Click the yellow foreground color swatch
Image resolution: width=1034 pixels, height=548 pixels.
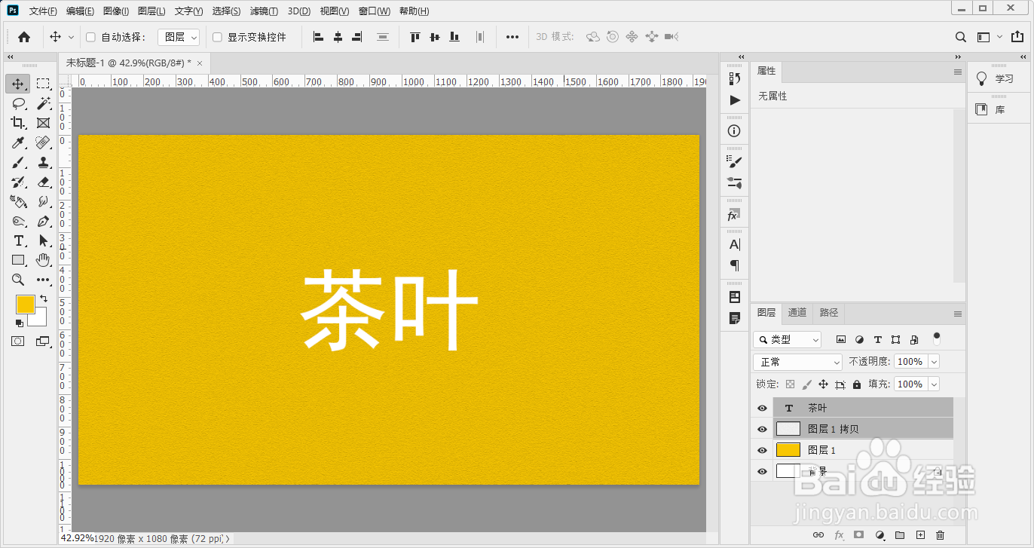[26, 305]
